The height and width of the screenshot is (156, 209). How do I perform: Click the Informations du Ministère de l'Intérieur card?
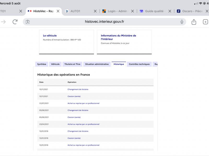pyautogui.click(x=124, y=42)
